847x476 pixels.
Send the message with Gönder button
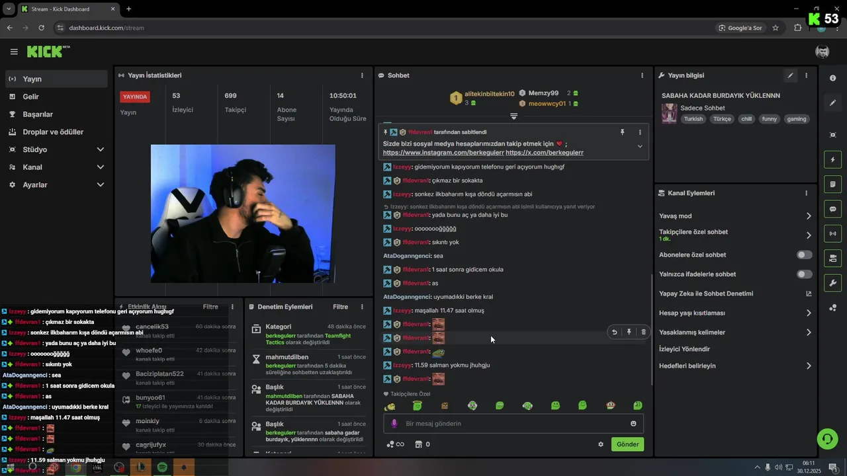pyautogui.click(x=627, y=444)
